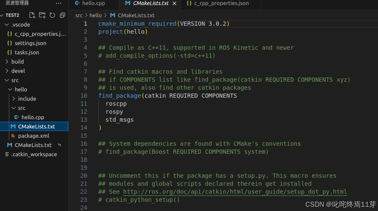Place cursor on cmake_minimum_required text

click(x=138, y=24)
